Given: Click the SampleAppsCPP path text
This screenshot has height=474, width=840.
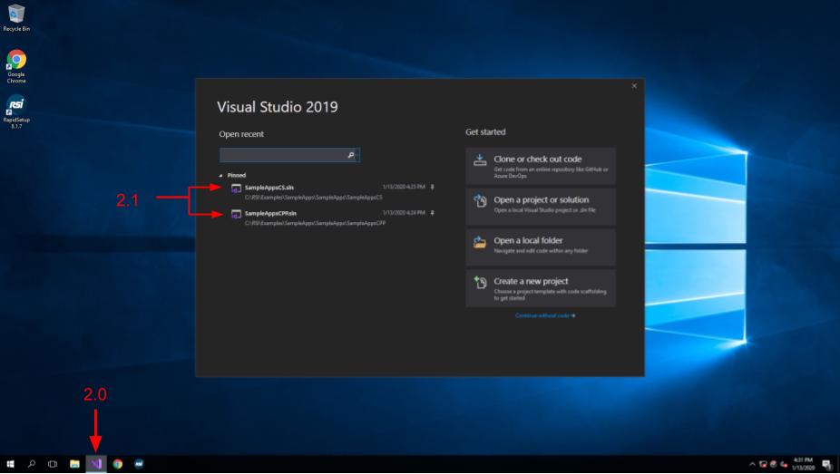Looking at the screenshot, I should [316, 223].
